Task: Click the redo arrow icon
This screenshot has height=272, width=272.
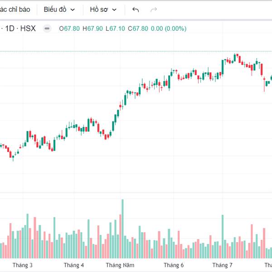Action: pyautogui.click(x=154, y=10)
